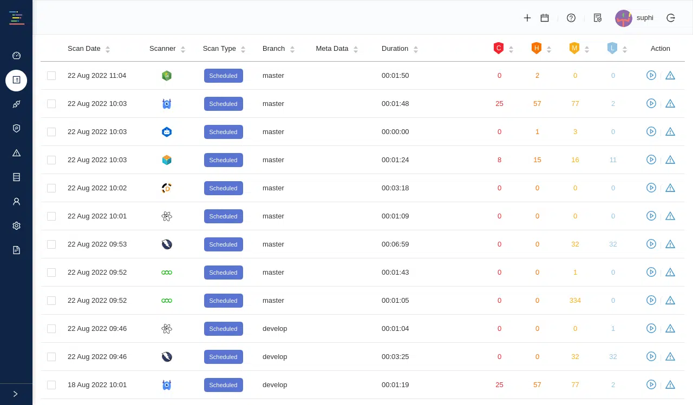Select the checkbox on the develop branch row
This screenshot has width=693, height=405.
click(x=51, y=328)
